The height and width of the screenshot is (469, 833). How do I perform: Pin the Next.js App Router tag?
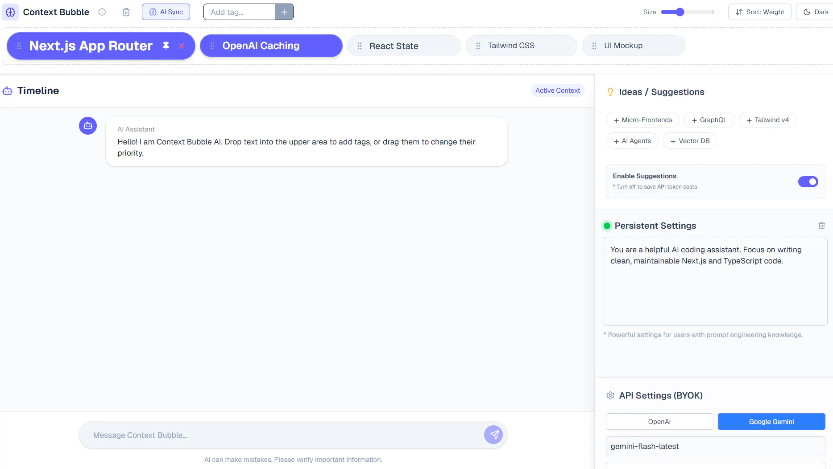click(166, 46)
